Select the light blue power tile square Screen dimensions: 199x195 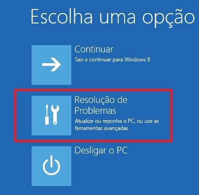(51, 166)
